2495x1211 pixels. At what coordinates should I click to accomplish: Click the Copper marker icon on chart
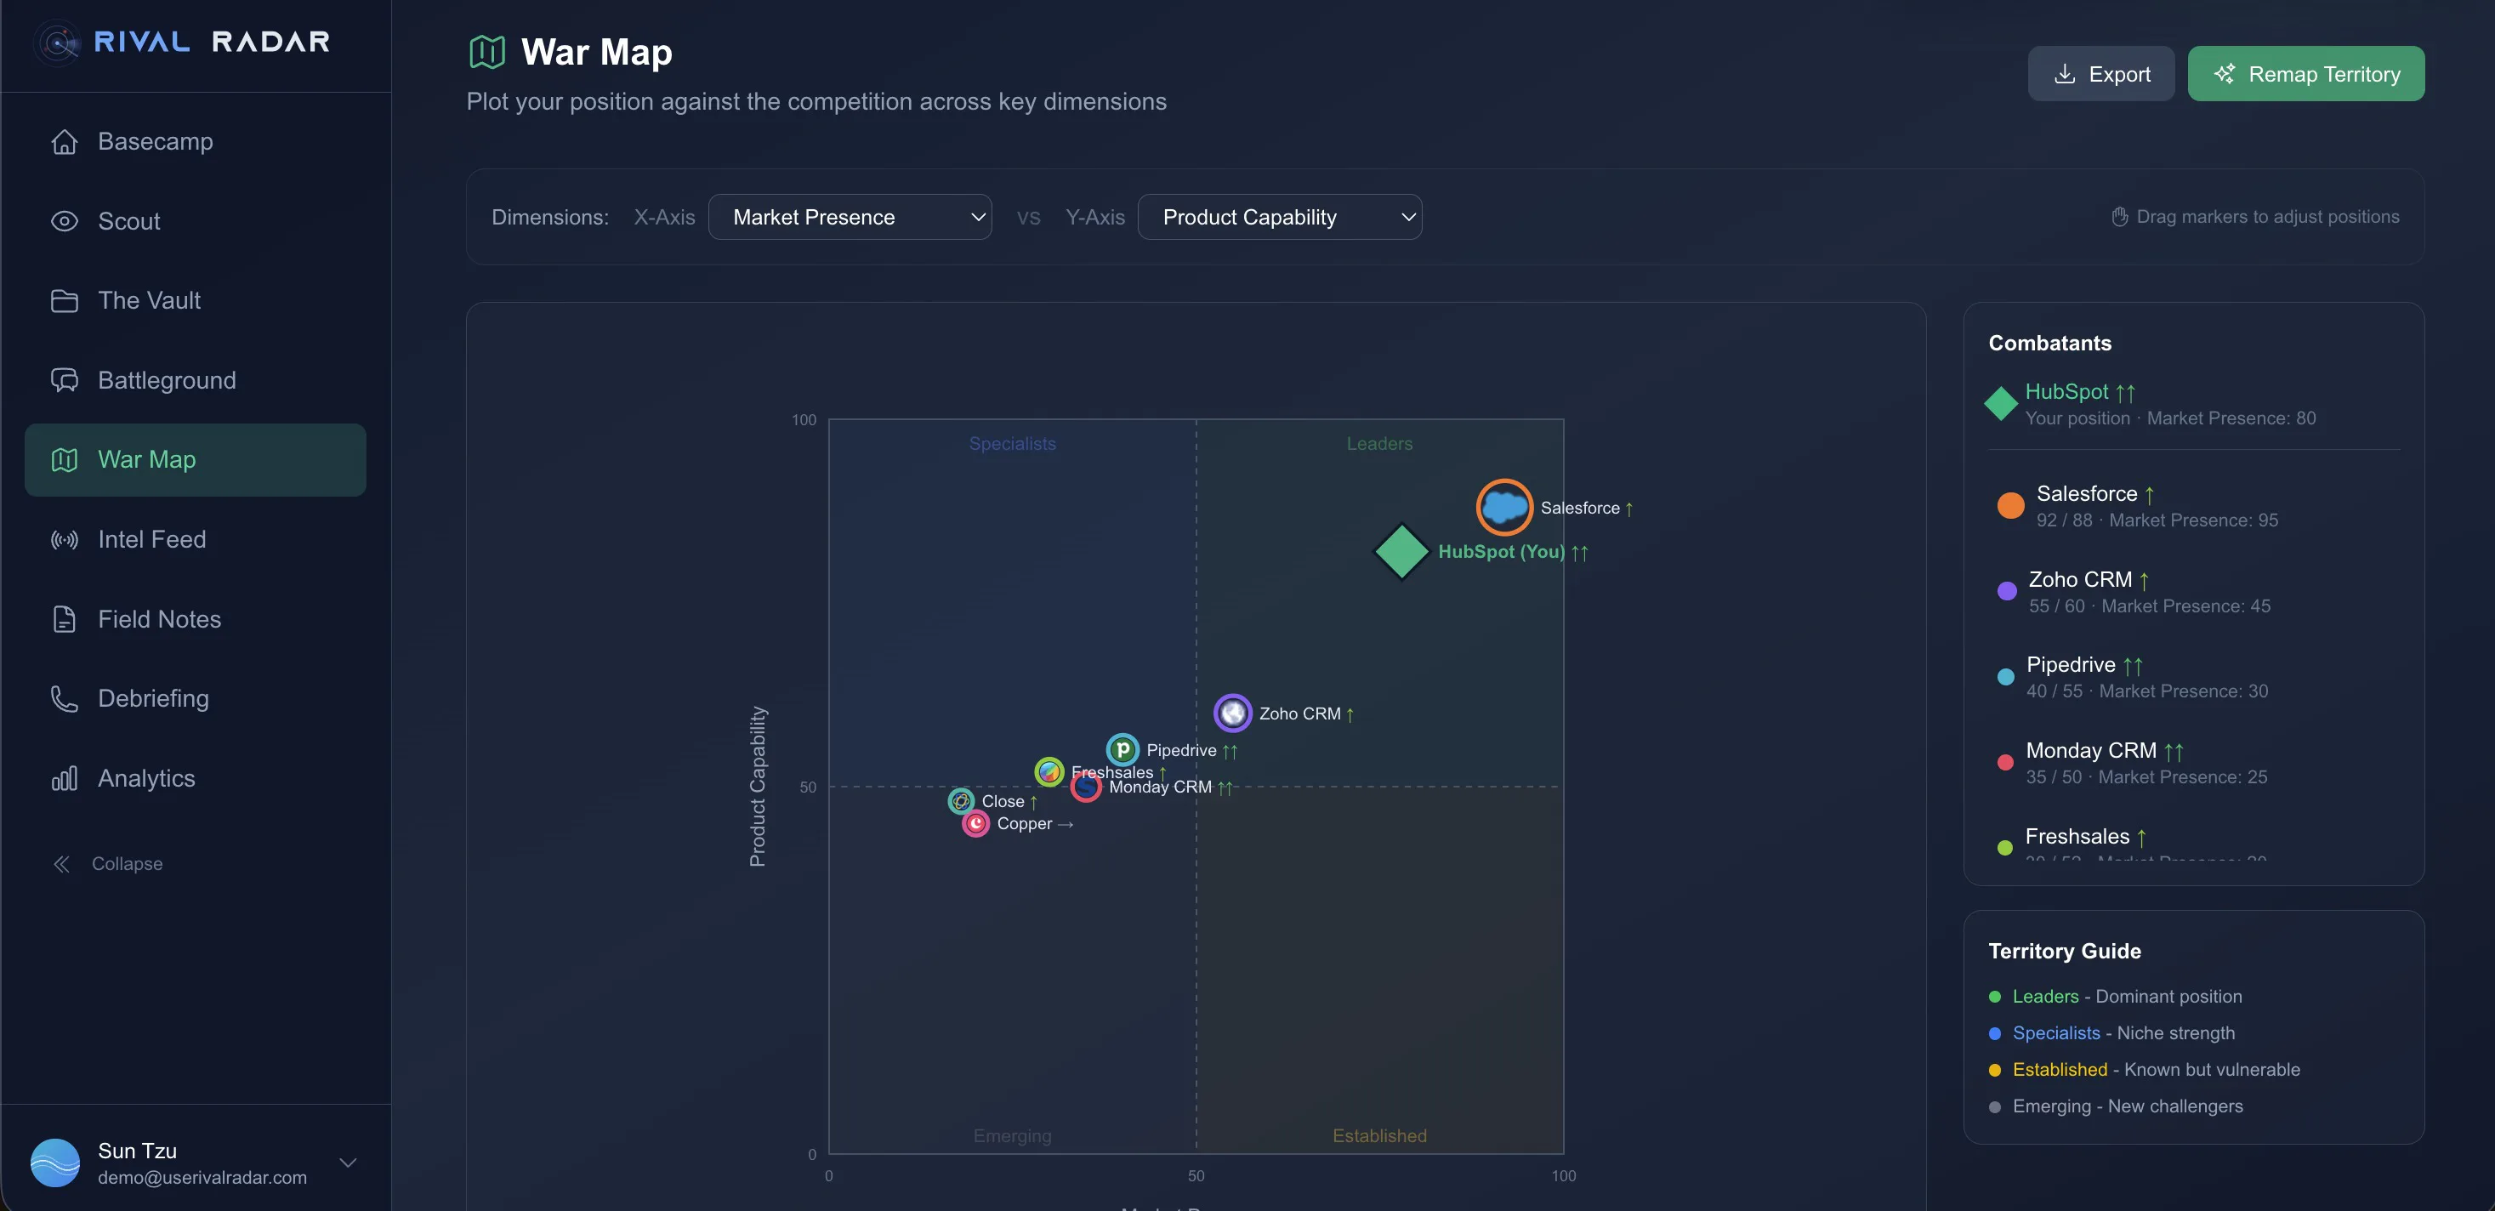point(975,823)
